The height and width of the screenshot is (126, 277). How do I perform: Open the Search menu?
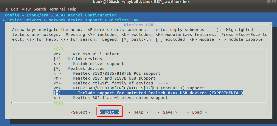pyautogui.click(x=40, y=9)
